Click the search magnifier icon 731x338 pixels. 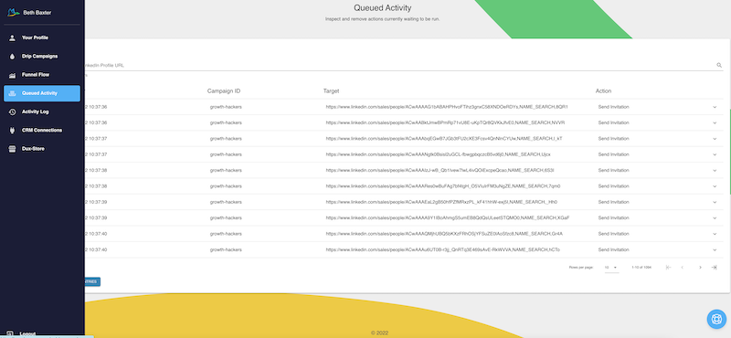pos(719,65)
